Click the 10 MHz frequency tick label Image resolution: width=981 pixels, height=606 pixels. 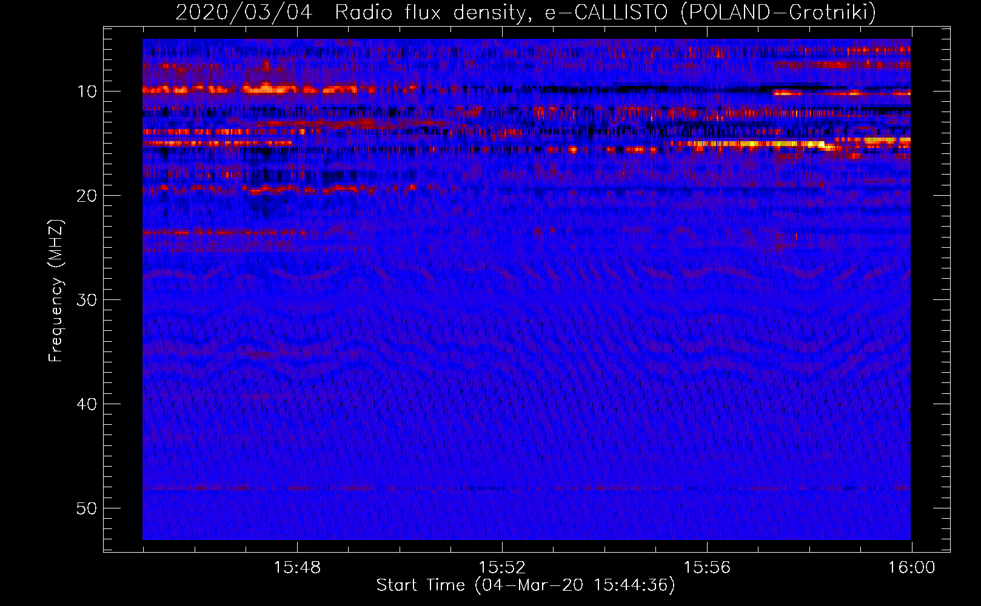[x=87, y=92]
